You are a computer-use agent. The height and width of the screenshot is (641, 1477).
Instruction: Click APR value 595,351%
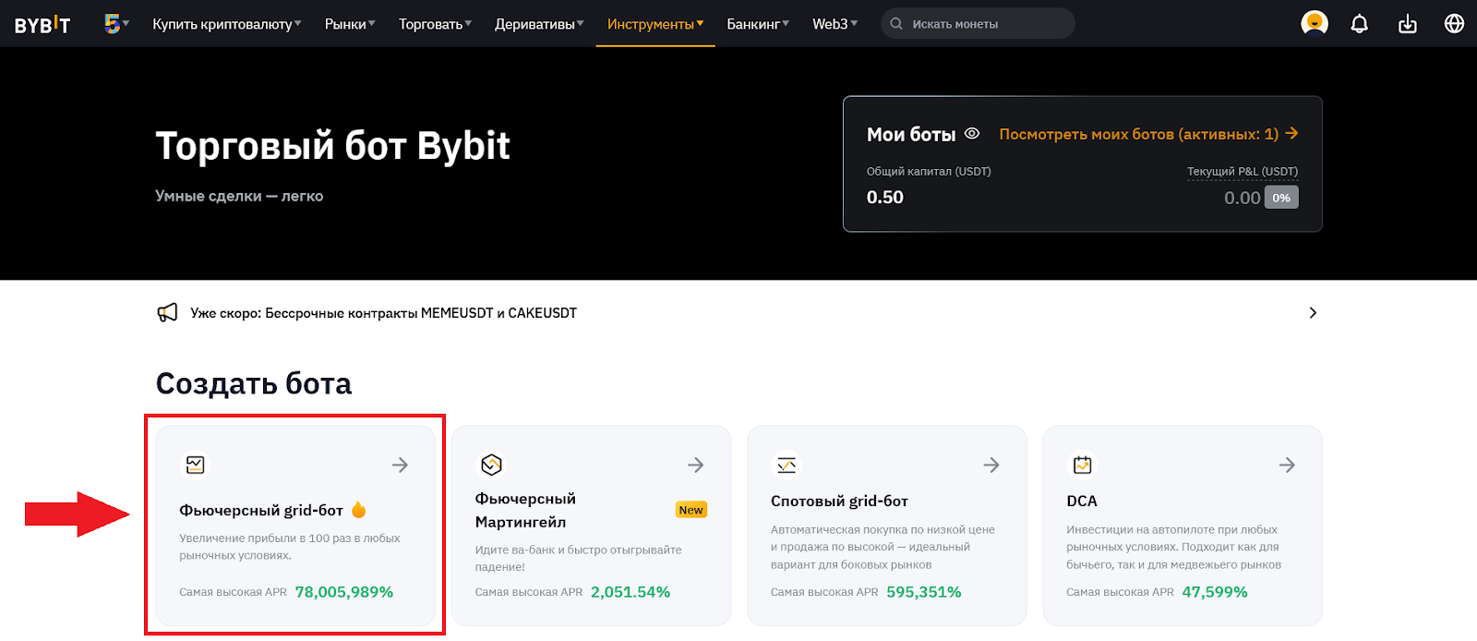click(x=924, y=592)
